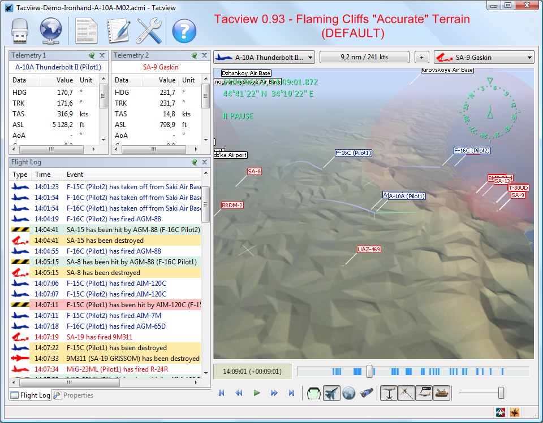Screen dimensions: 543x423
Task: Switch to the Flight Log tab
Action: 30,395
